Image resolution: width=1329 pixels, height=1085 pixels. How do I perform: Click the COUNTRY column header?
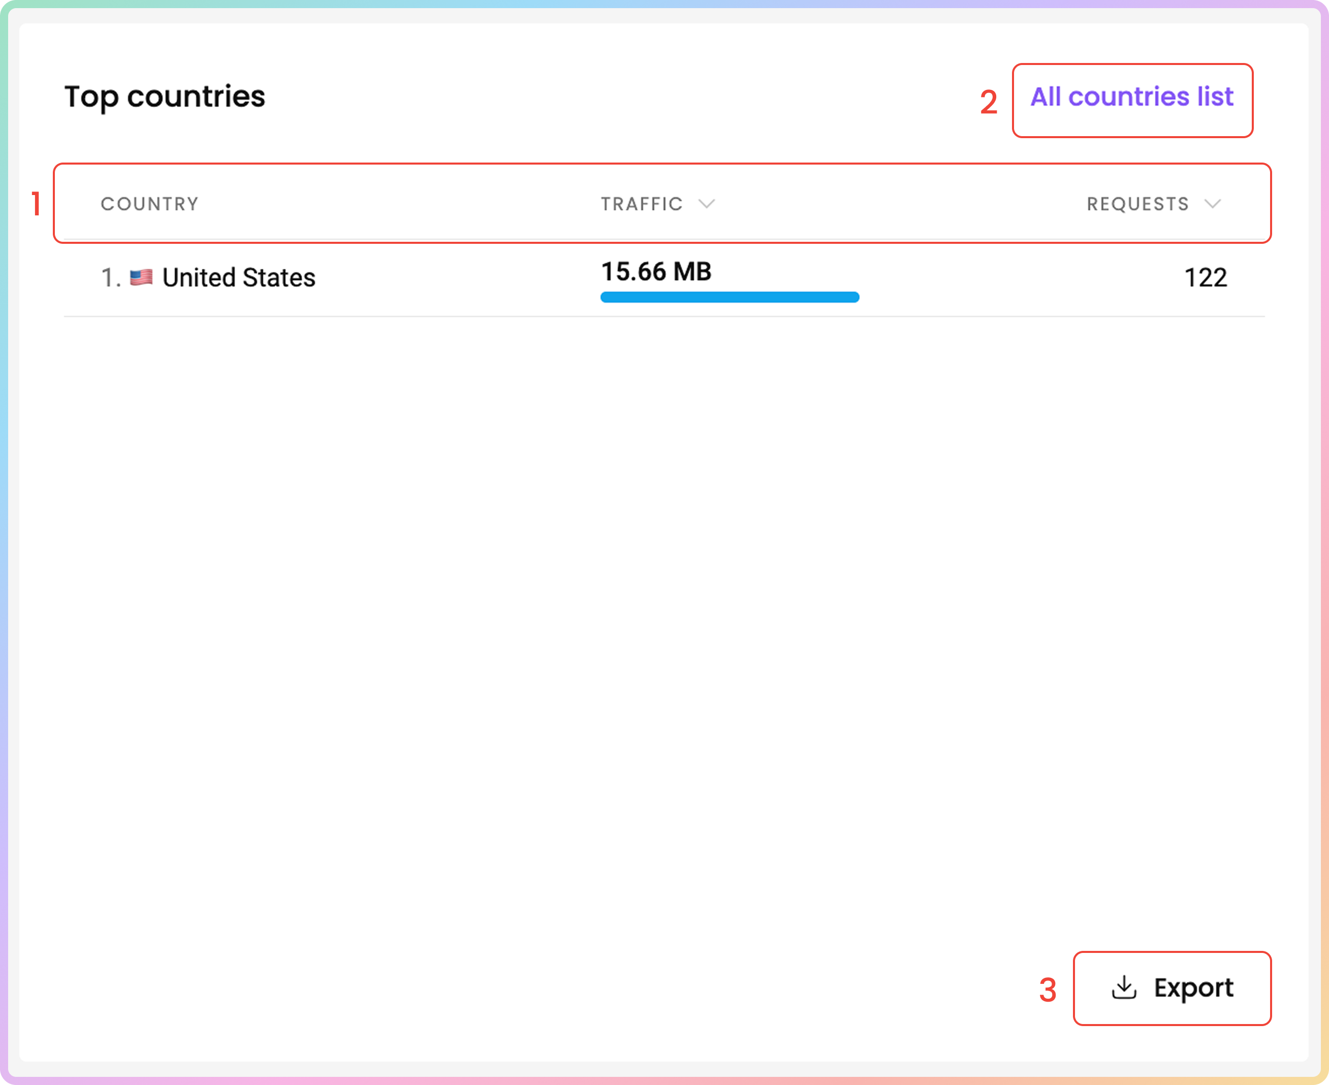click(149, 204)
